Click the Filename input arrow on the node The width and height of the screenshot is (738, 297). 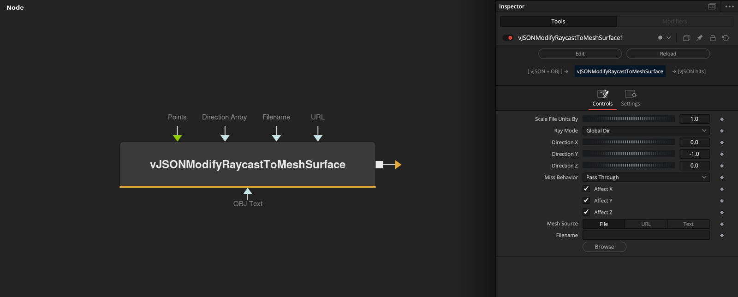click(x=277, y=137)
